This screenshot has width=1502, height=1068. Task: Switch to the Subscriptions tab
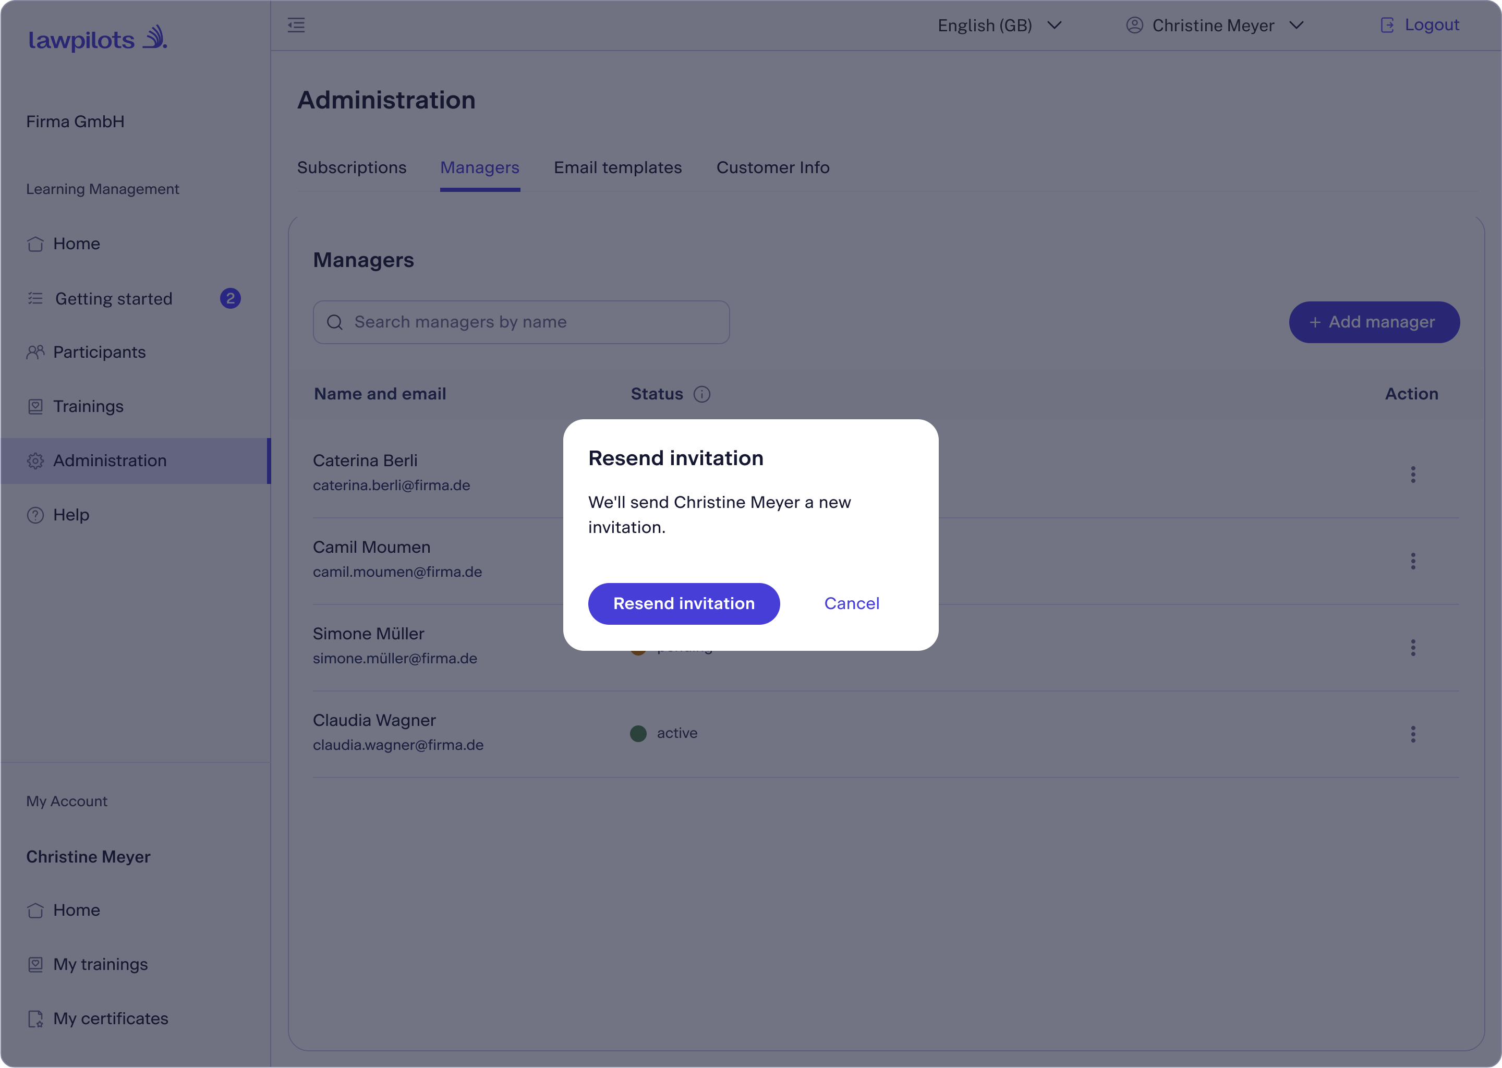click(x=352, y=168)
